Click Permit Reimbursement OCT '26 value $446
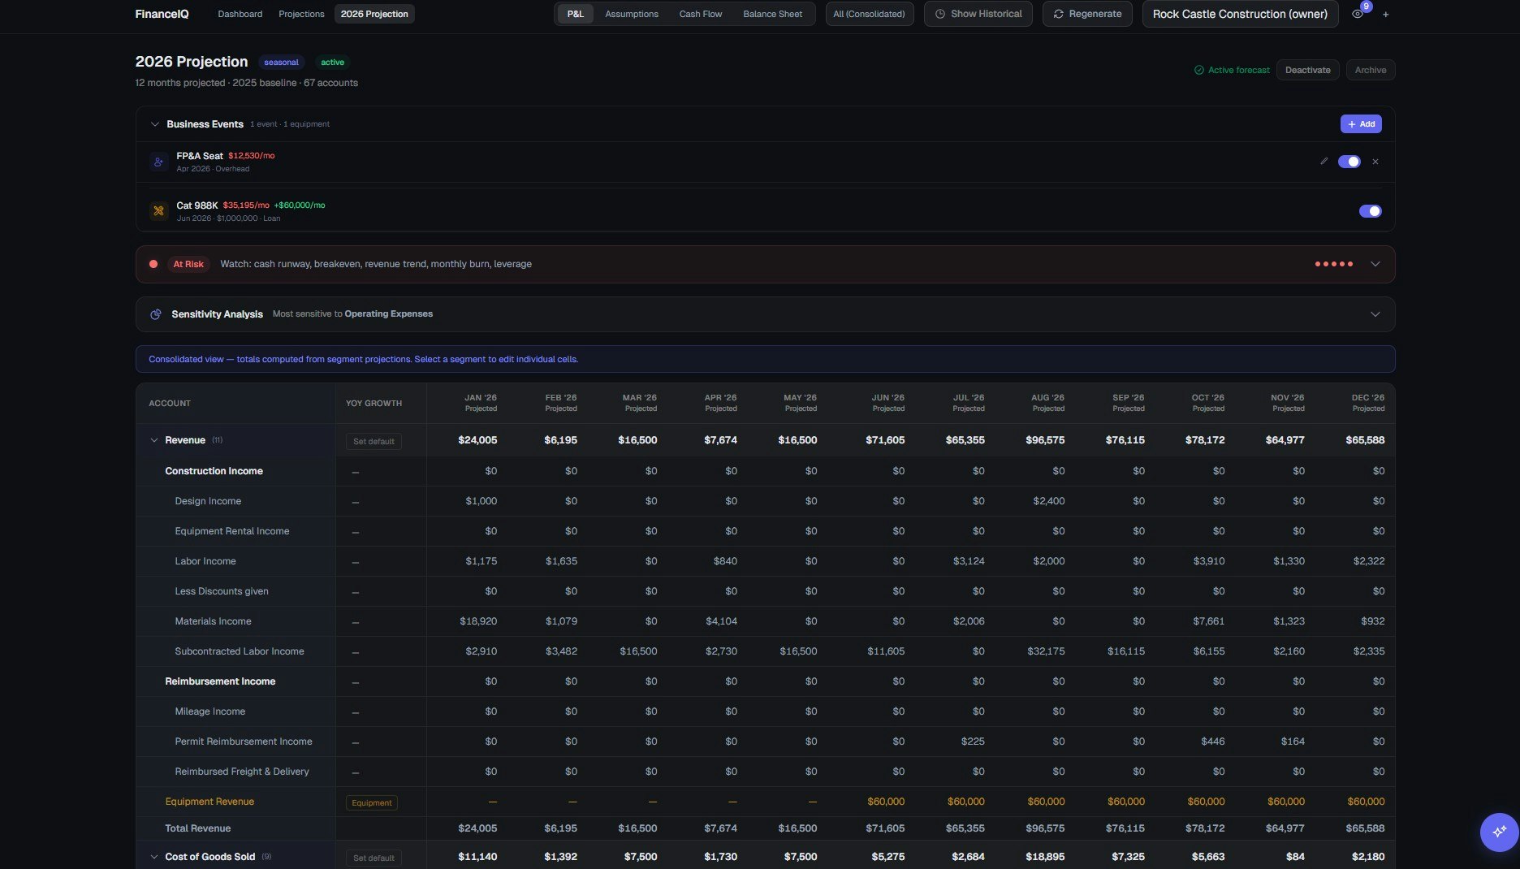Viewport: 1520px width, 869px height. point(1212,741)
